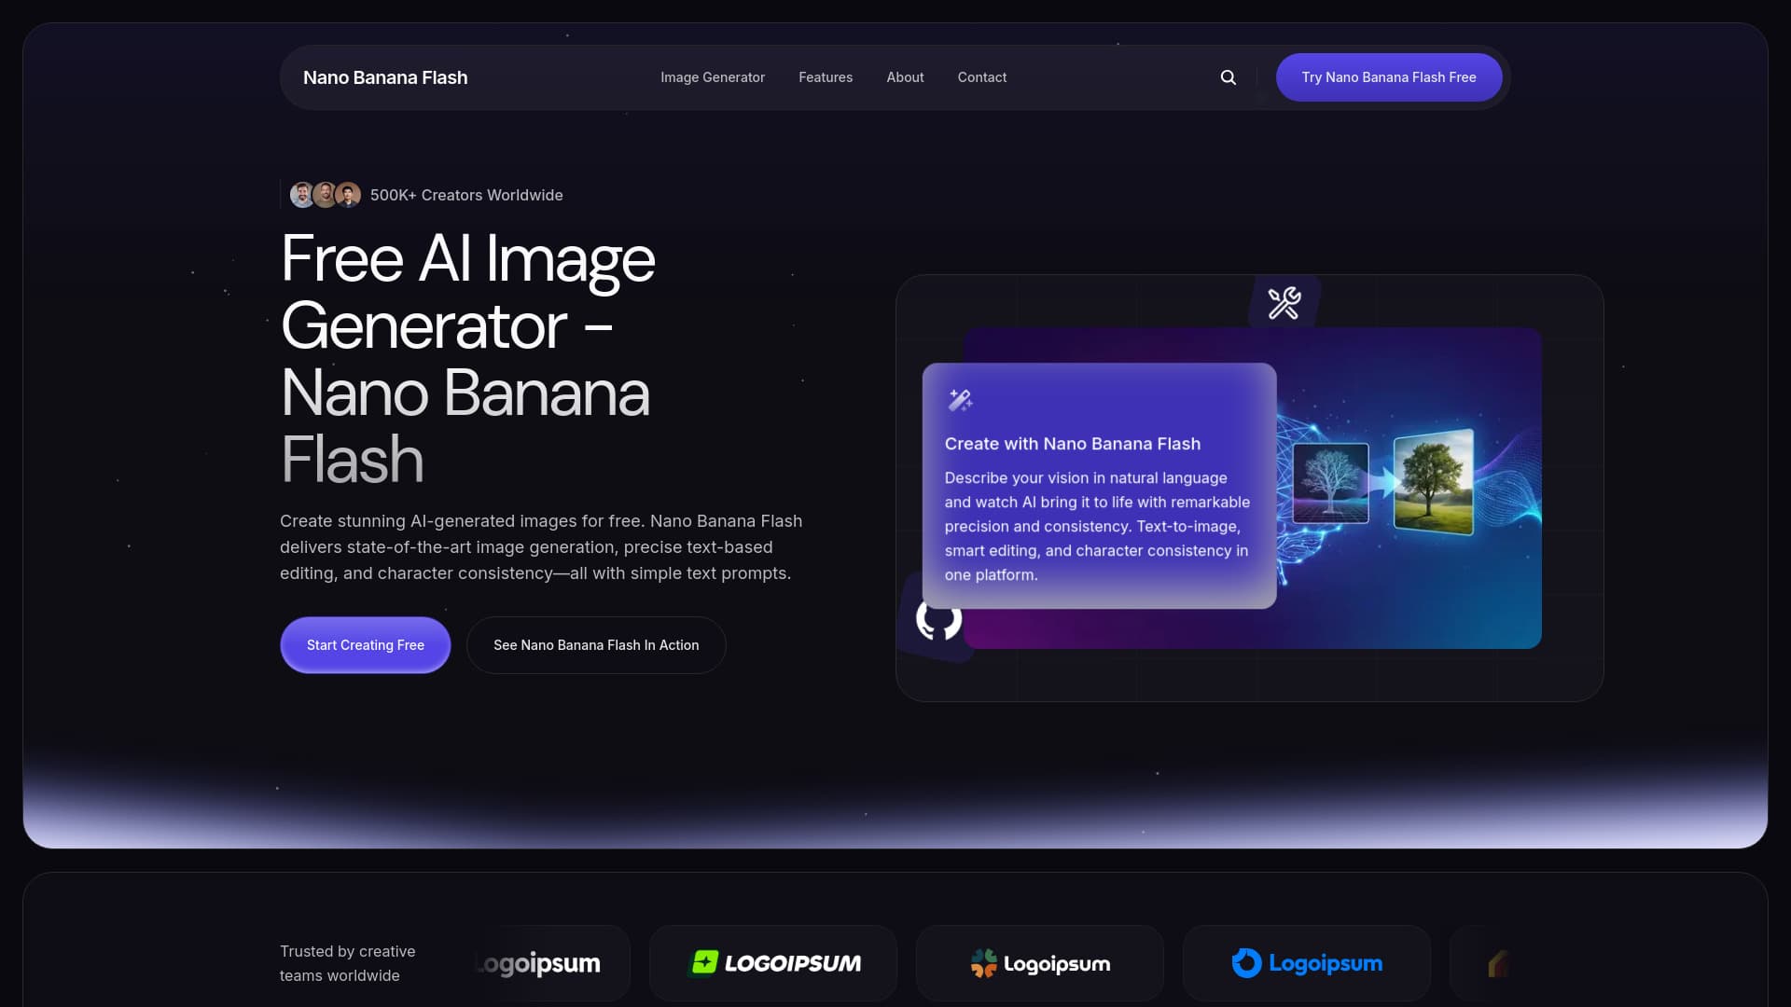Click the first creator avatar photo
This screenshot has width=1791, height=1007.
click(301, 195)
